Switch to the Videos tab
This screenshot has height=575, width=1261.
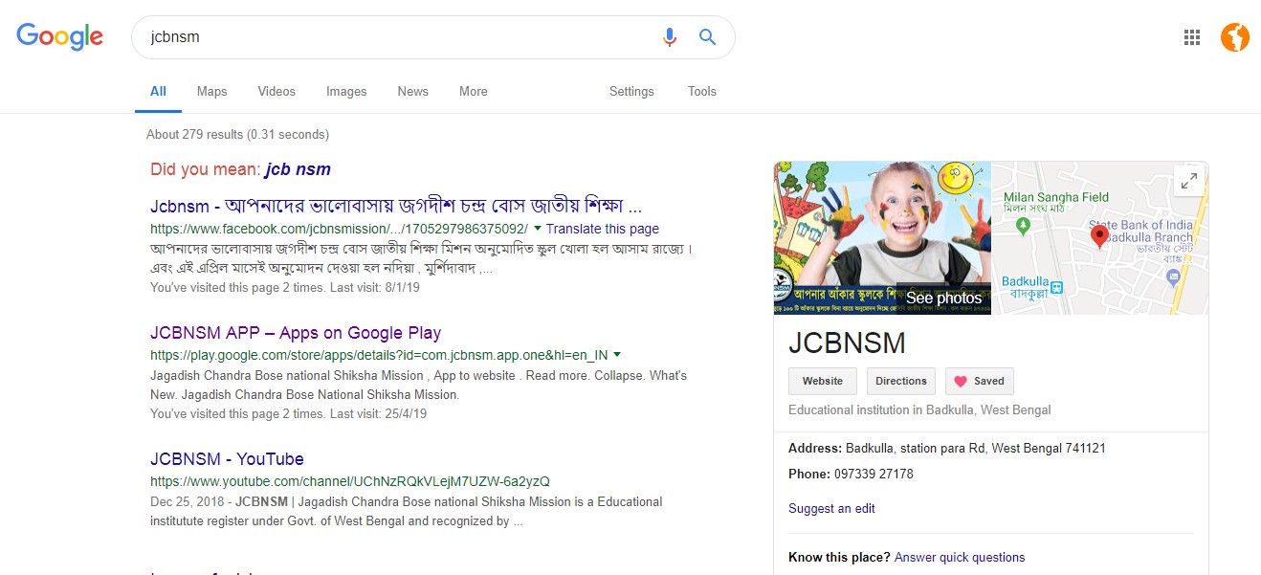(277, 92)
